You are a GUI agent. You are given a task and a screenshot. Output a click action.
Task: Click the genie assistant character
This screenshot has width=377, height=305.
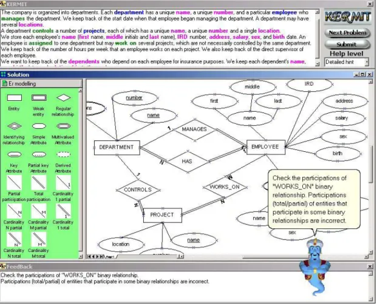(x=314, y=267)
